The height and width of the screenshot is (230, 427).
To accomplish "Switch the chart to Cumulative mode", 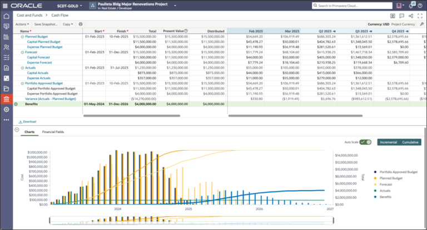I will [410, 142].
